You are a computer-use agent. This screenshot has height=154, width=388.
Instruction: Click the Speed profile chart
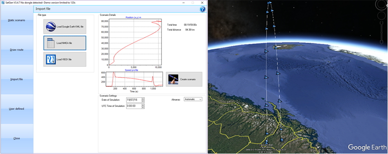[x=134, y=79]
